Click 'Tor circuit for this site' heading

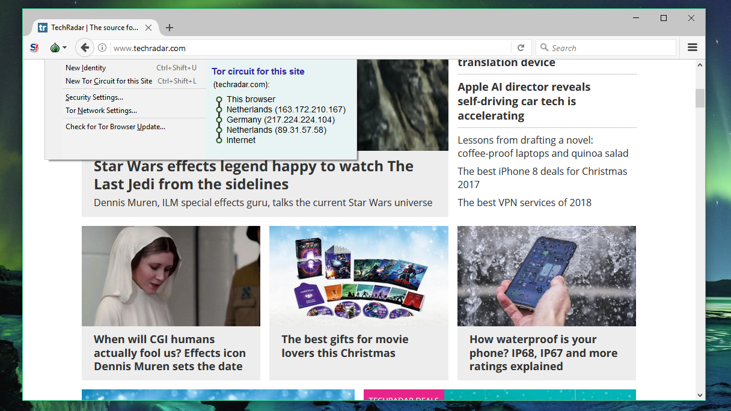click(258, 72)
